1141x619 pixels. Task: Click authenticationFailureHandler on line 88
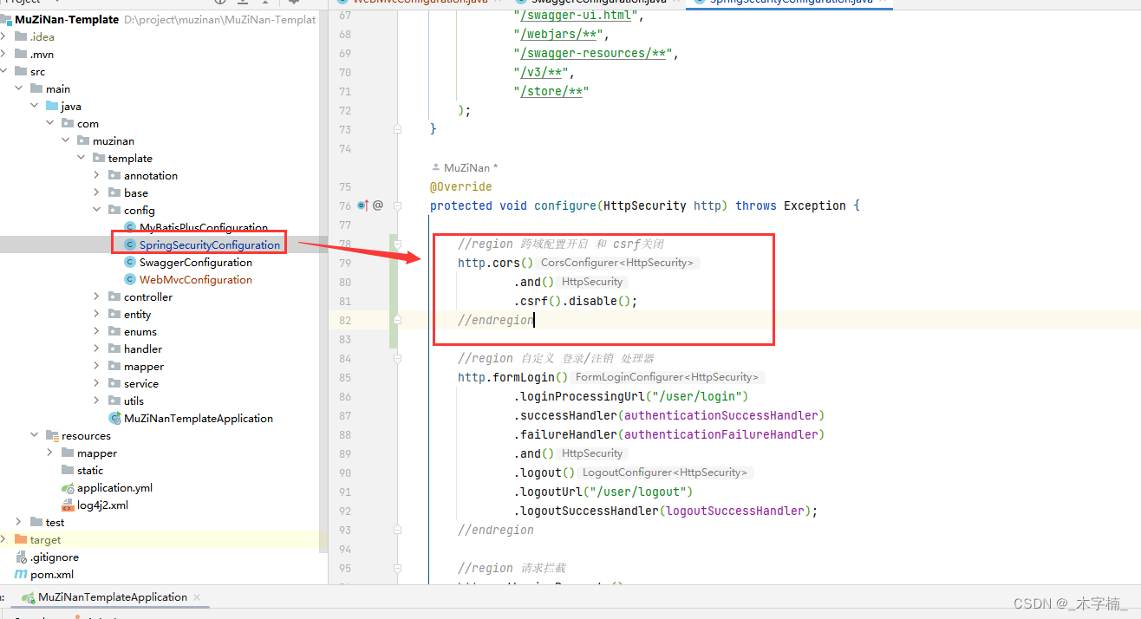(720, 434)
